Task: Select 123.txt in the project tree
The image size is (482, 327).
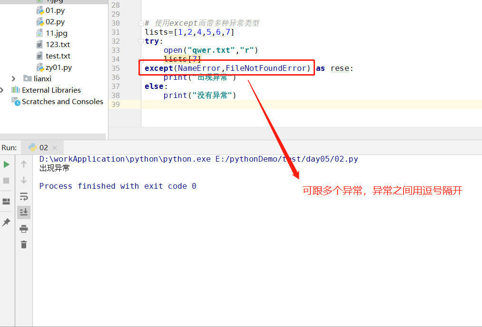Action: (58, 45)
